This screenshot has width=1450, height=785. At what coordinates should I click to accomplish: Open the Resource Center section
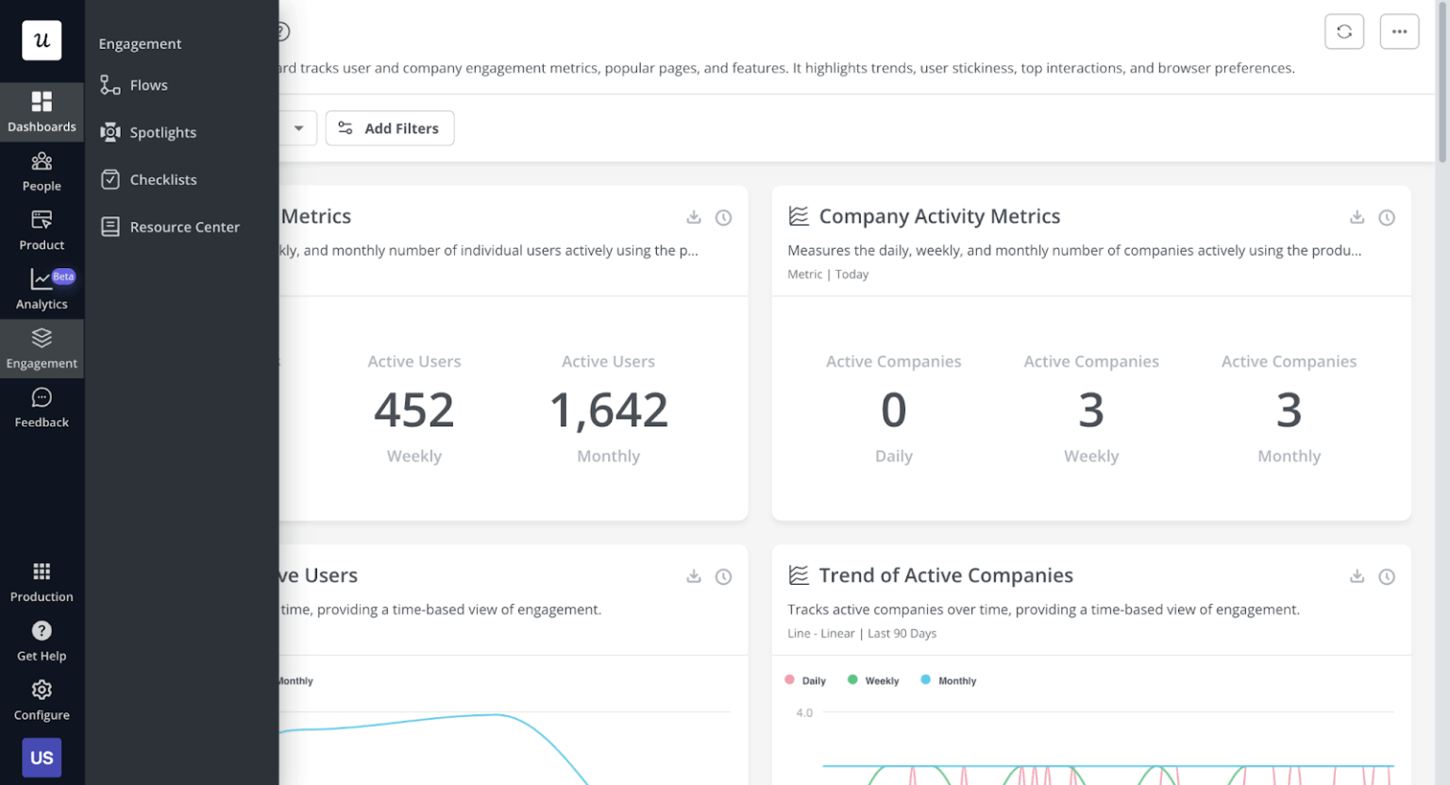pyautogui.click(x=110, y=226)
